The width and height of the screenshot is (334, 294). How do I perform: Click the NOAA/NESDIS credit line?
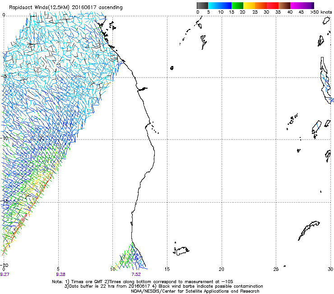click(x=195, y=291)
